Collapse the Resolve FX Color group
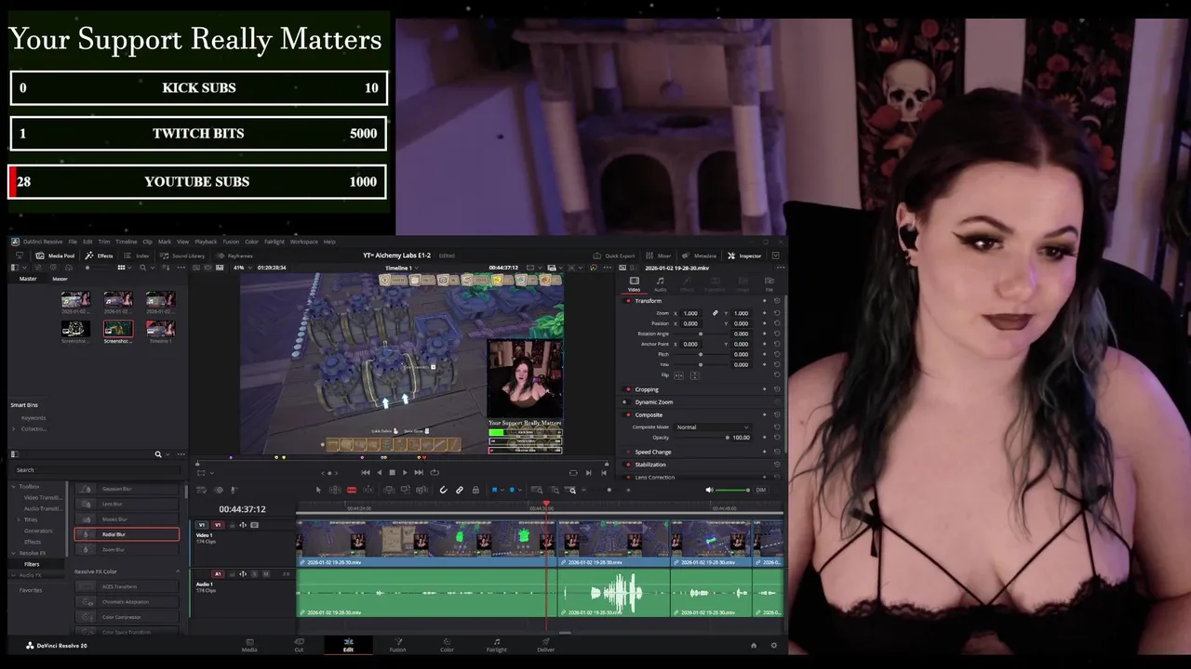Image resolution: width=1191 pixels, height=669 pixels. [178, 571]
